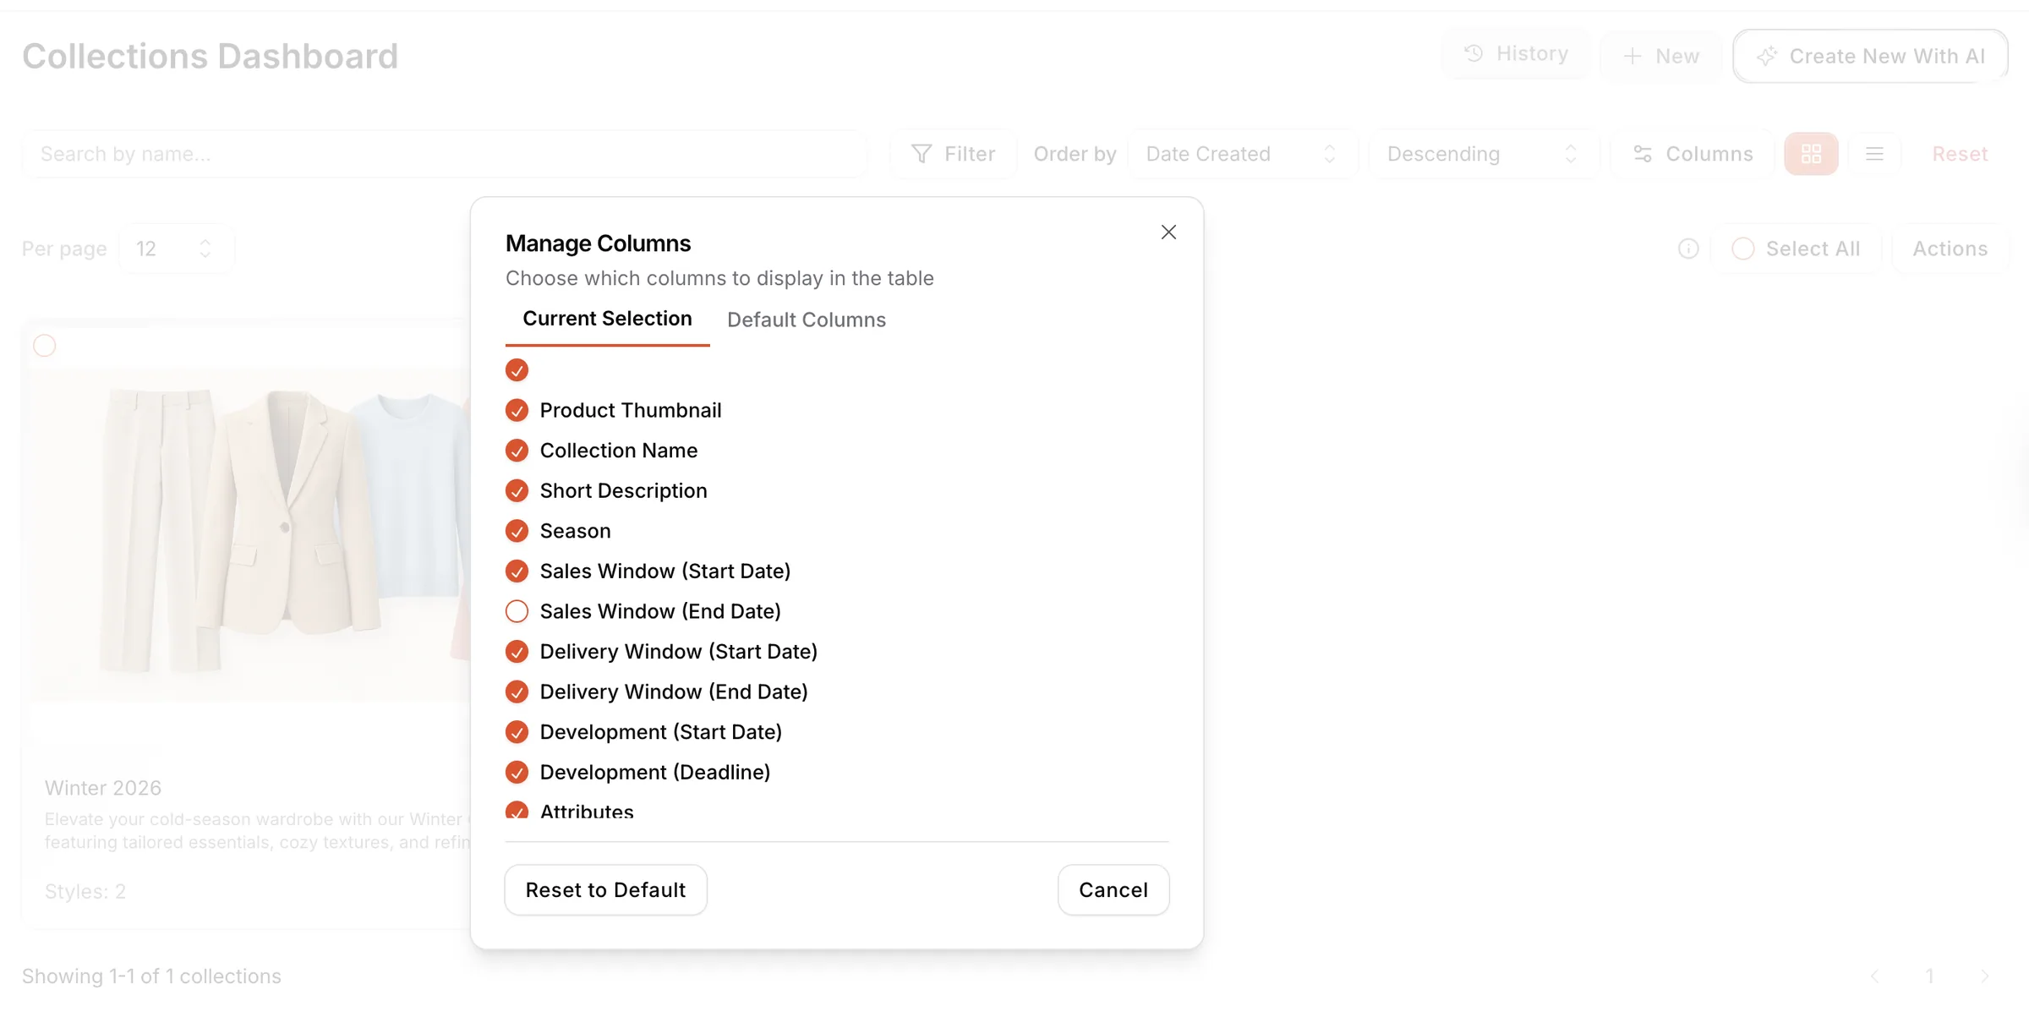2029x1017 pixels.
Task: Click the Cancel button
Action: click(1113, 889)
